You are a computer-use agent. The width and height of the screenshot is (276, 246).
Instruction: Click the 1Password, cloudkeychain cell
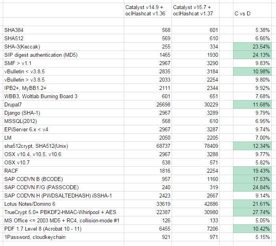63,237
